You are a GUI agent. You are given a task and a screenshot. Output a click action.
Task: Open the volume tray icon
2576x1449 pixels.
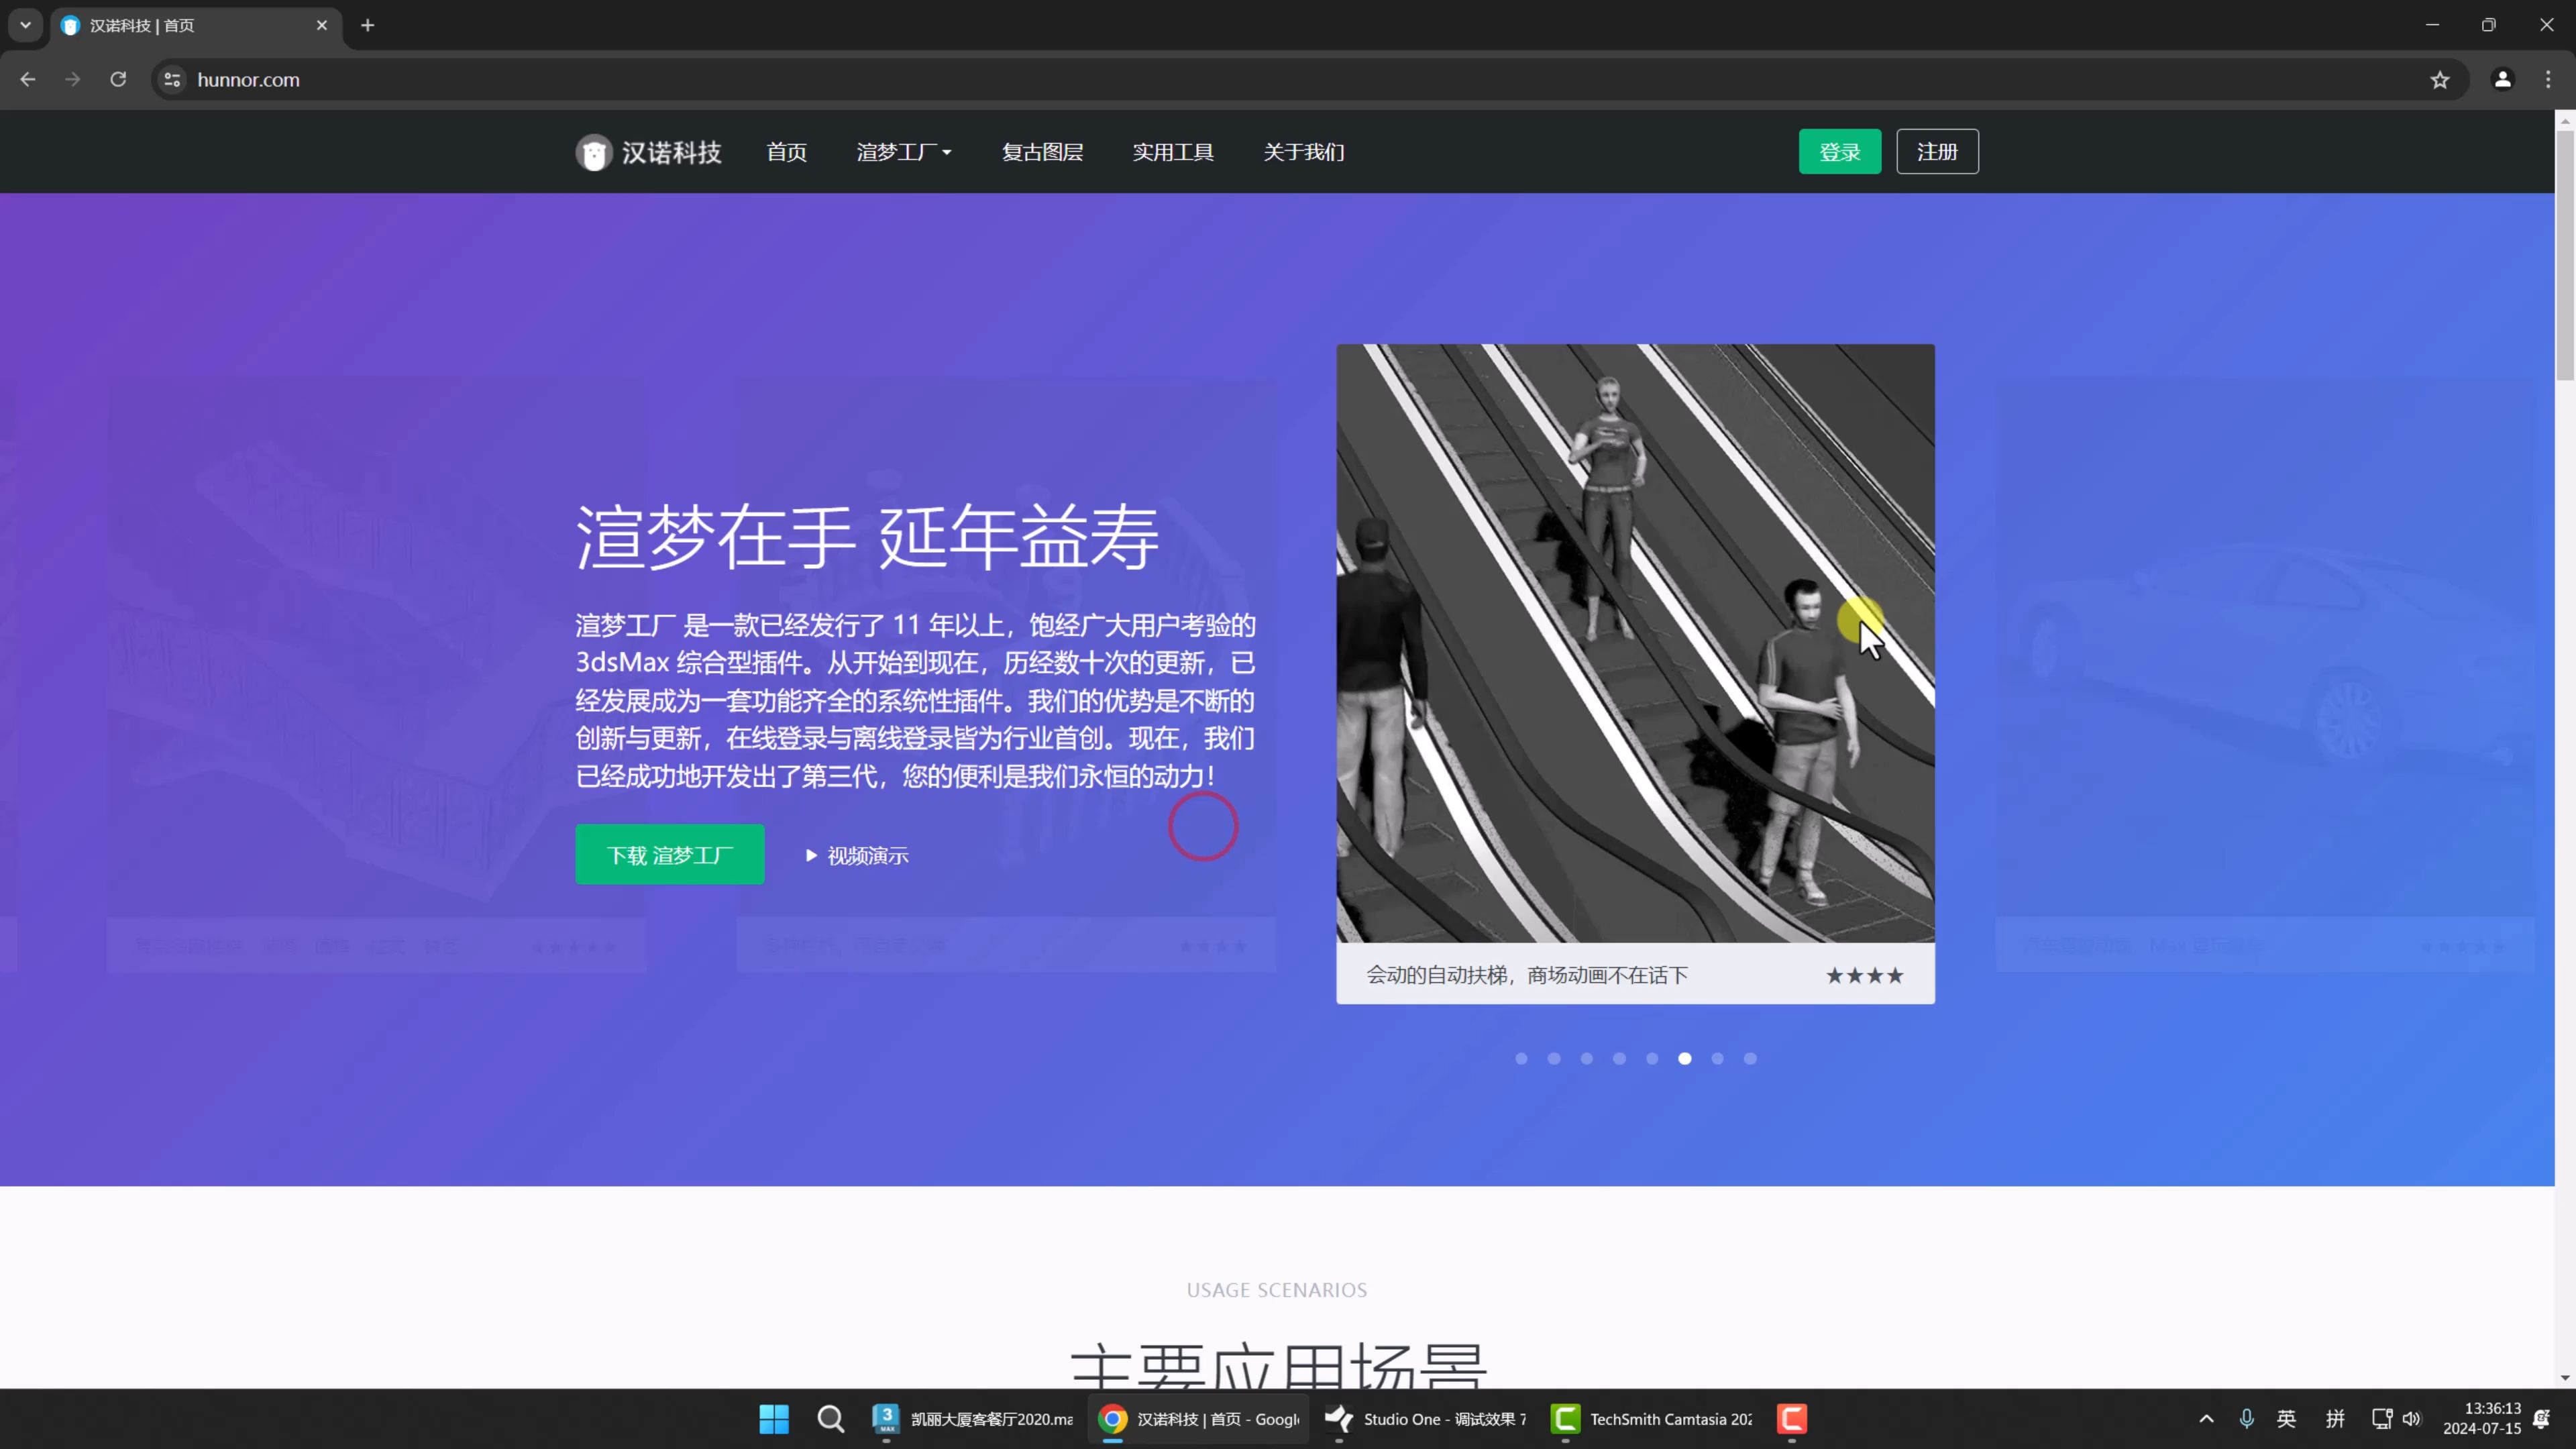pyautogui.click(x=2411, y=1419)
